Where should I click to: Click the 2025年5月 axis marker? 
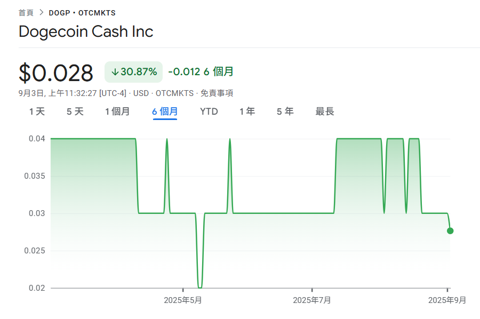click(183, 300)
